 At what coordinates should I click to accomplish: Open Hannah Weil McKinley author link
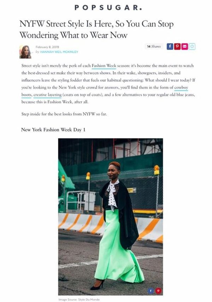[x=59, y=52]
